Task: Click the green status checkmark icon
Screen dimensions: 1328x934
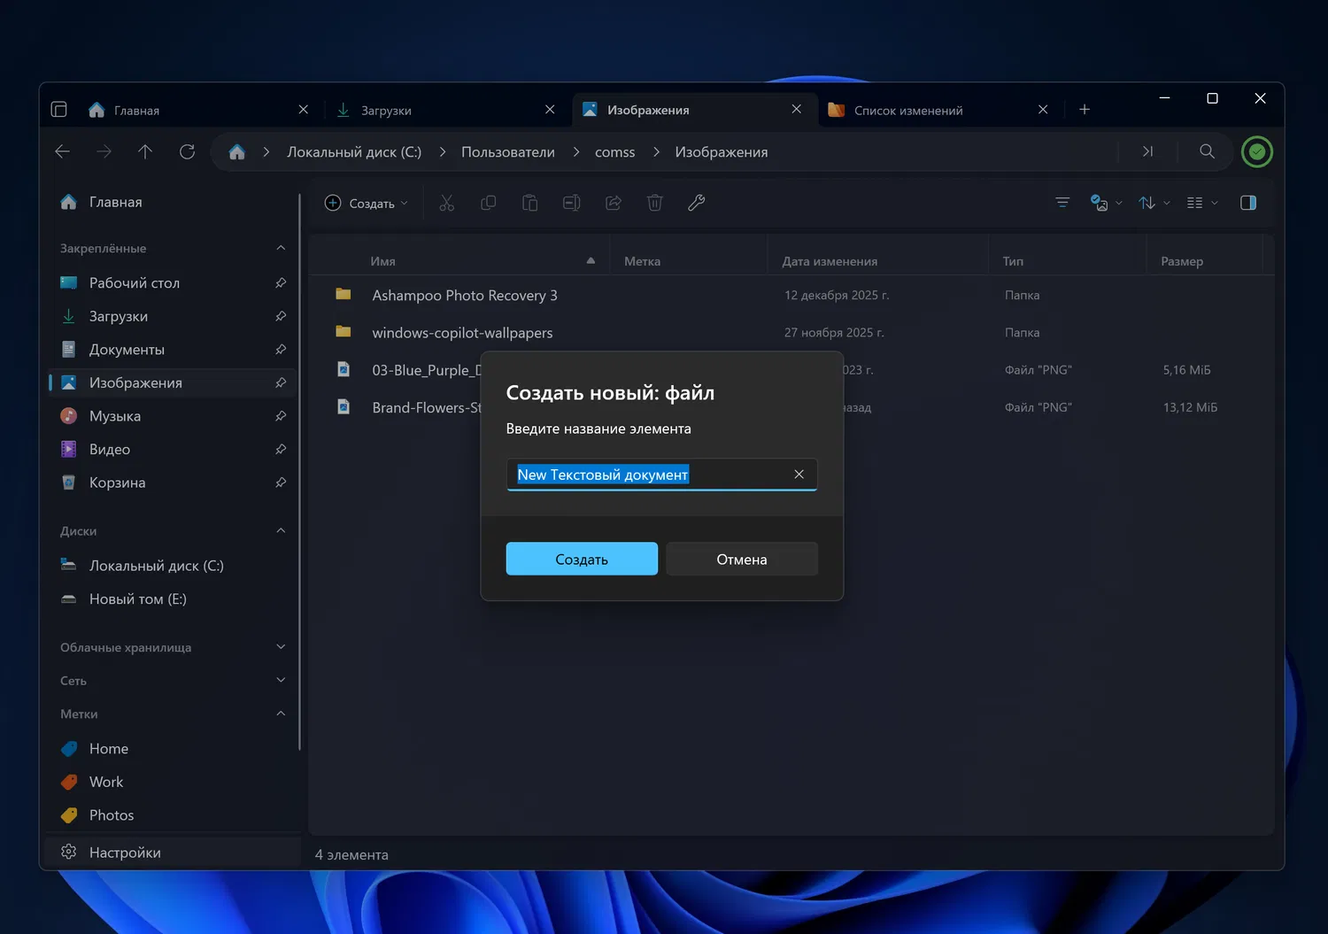Action: 1257,152
